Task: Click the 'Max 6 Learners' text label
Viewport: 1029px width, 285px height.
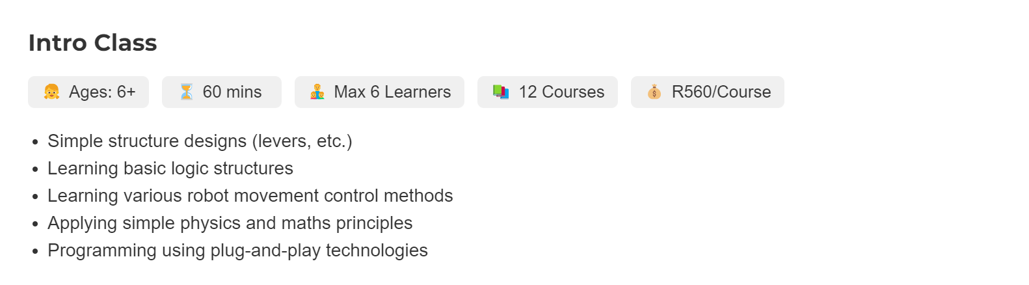Action: tap(392, 92)
